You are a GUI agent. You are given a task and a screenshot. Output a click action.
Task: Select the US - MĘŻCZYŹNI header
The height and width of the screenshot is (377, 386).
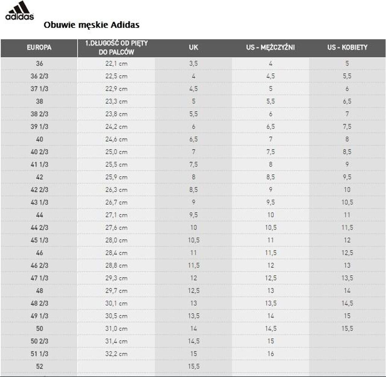tap(270, 48)
